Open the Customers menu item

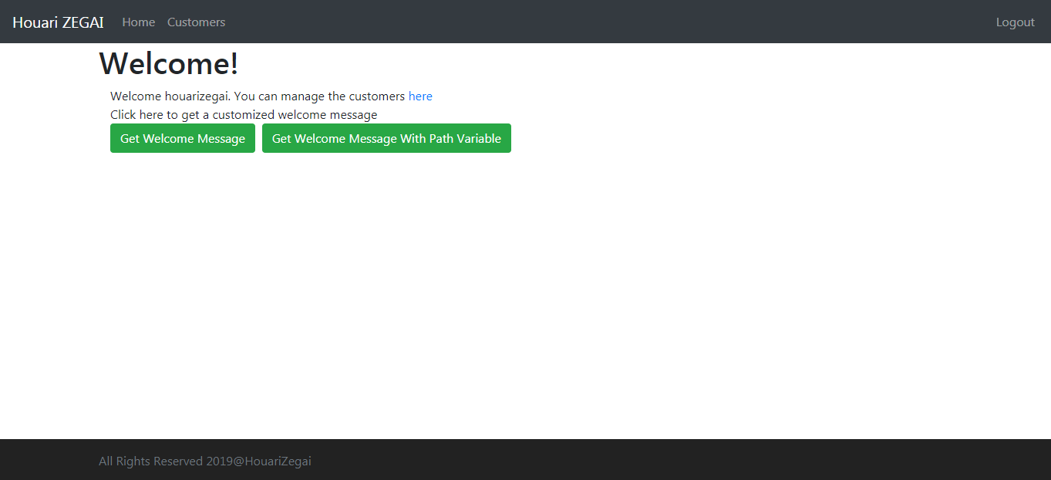(197, 22)
